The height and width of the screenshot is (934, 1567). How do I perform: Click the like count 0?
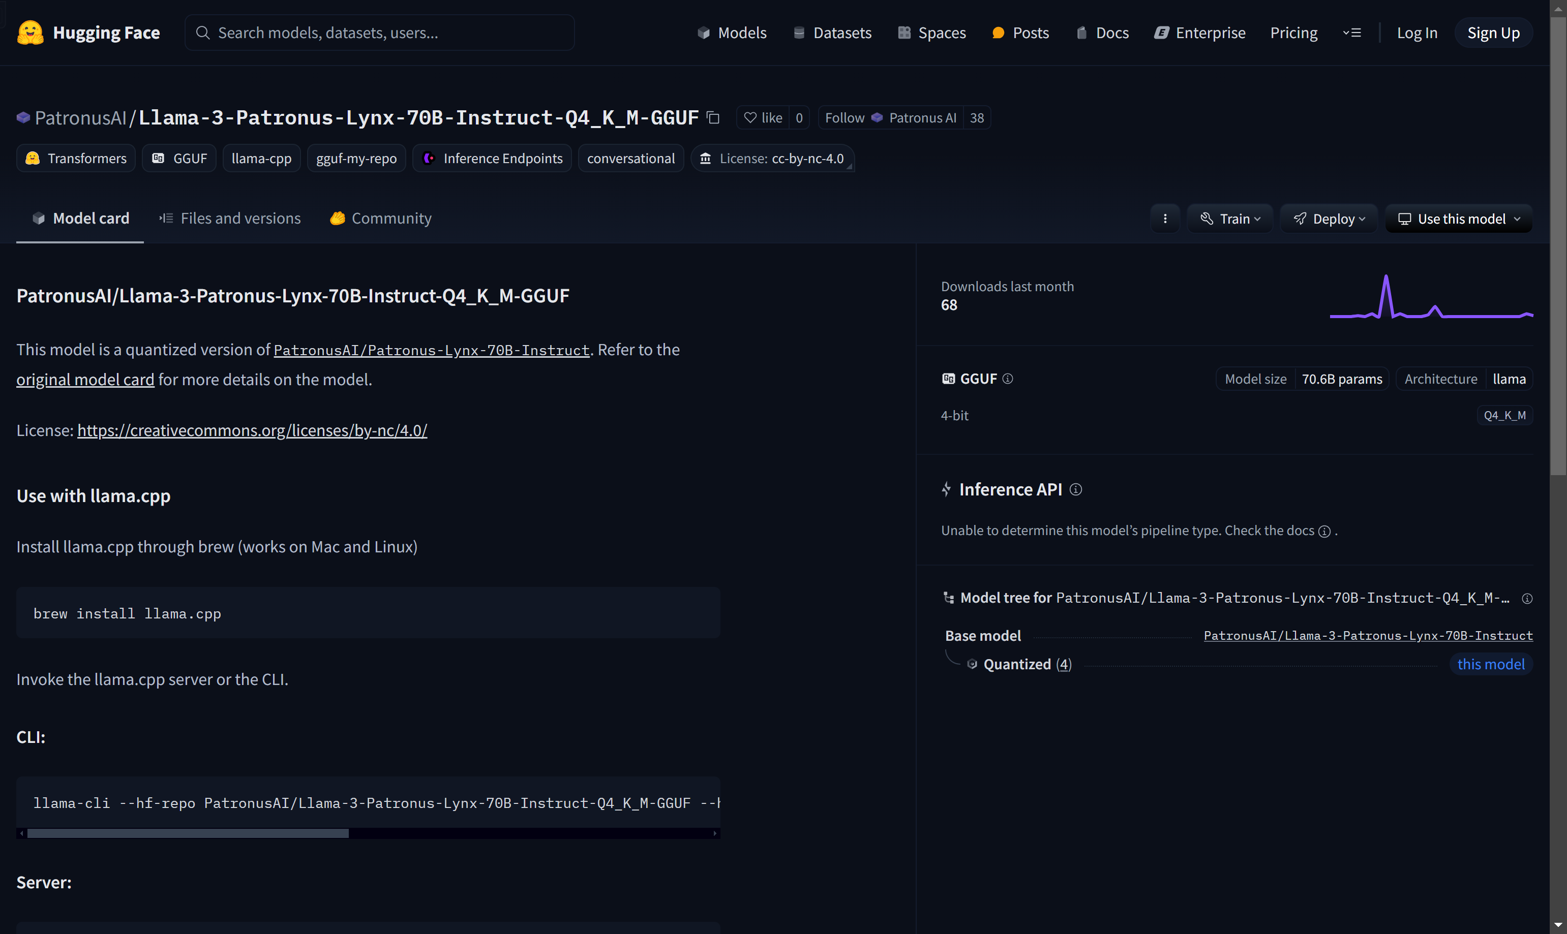coord(799,118)
